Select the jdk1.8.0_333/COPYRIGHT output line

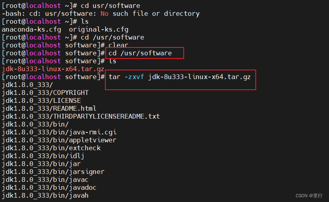click(x=45, y=93)
